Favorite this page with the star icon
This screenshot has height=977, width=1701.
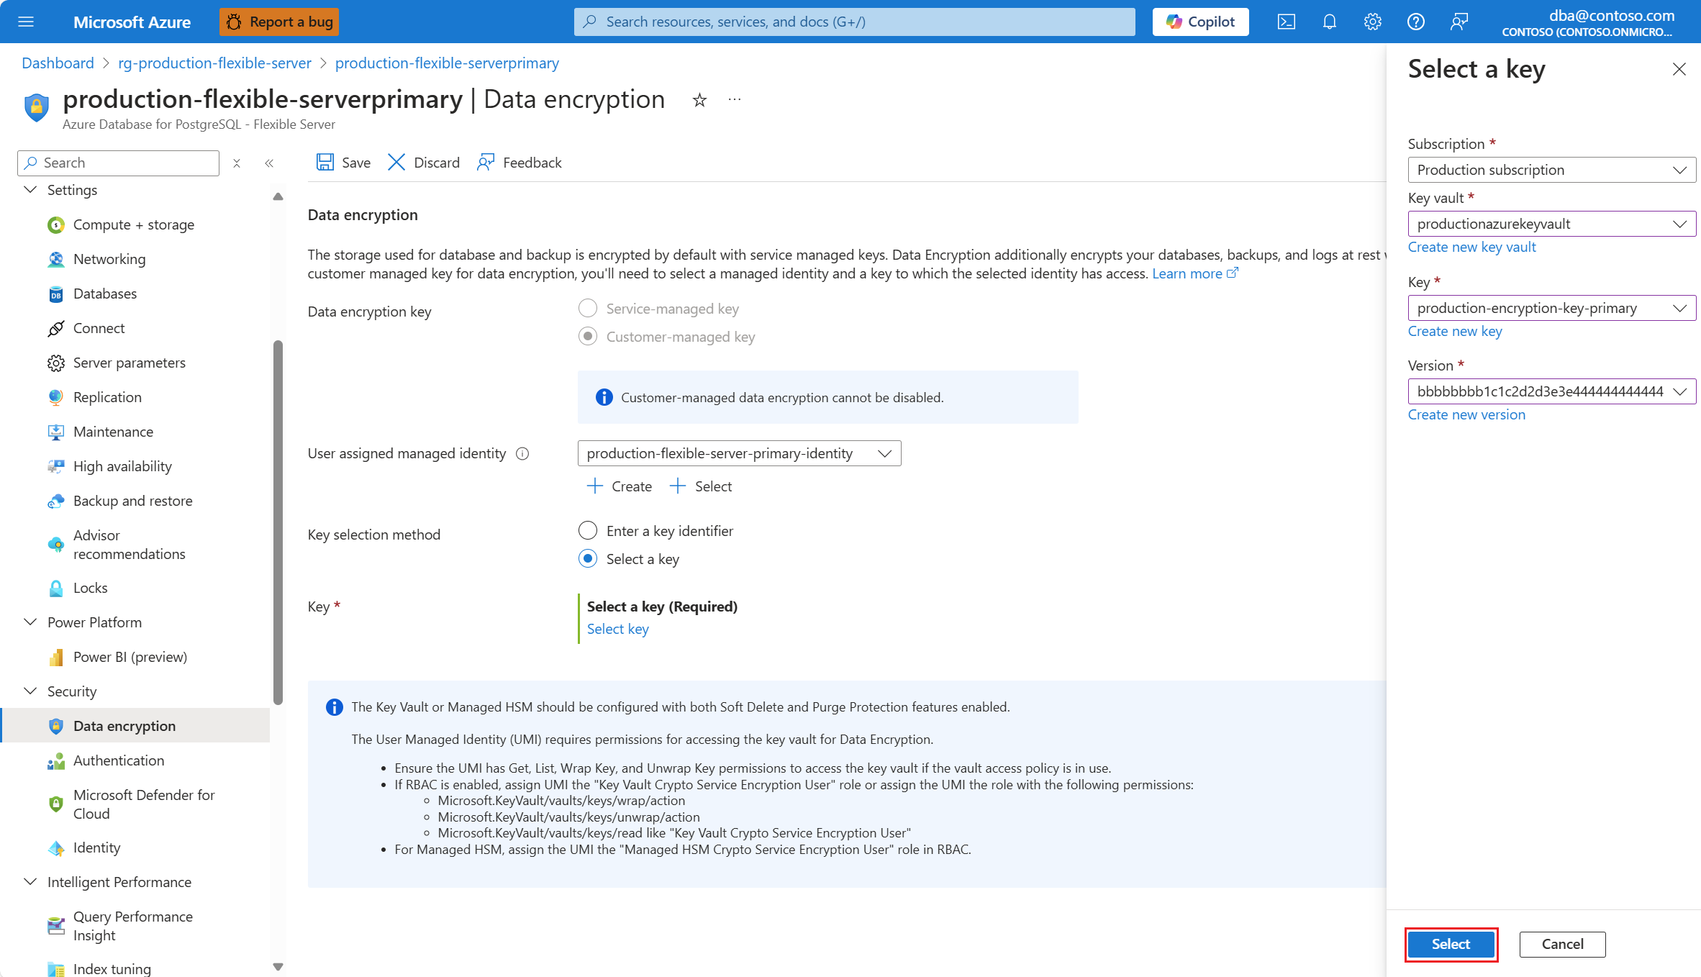[699, 100]
